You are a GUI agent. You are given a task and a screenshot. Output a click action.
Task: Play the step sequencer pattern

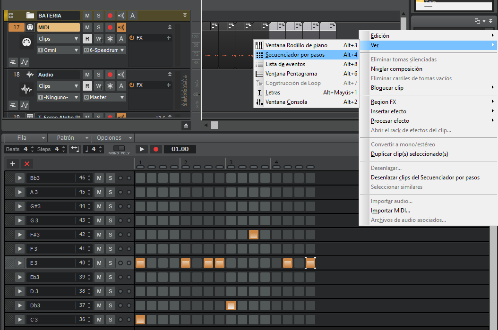(x=142, y=149)
